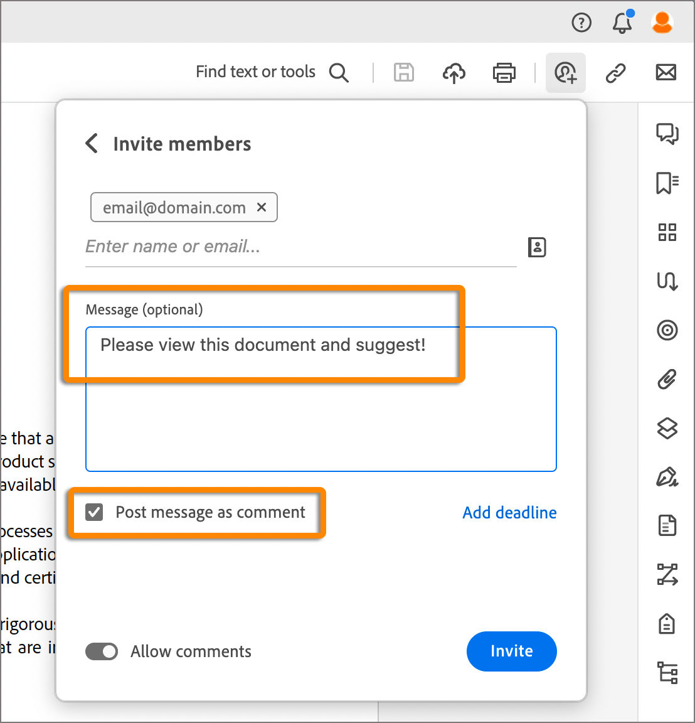Open the Comments panel icon

[667, 134]
